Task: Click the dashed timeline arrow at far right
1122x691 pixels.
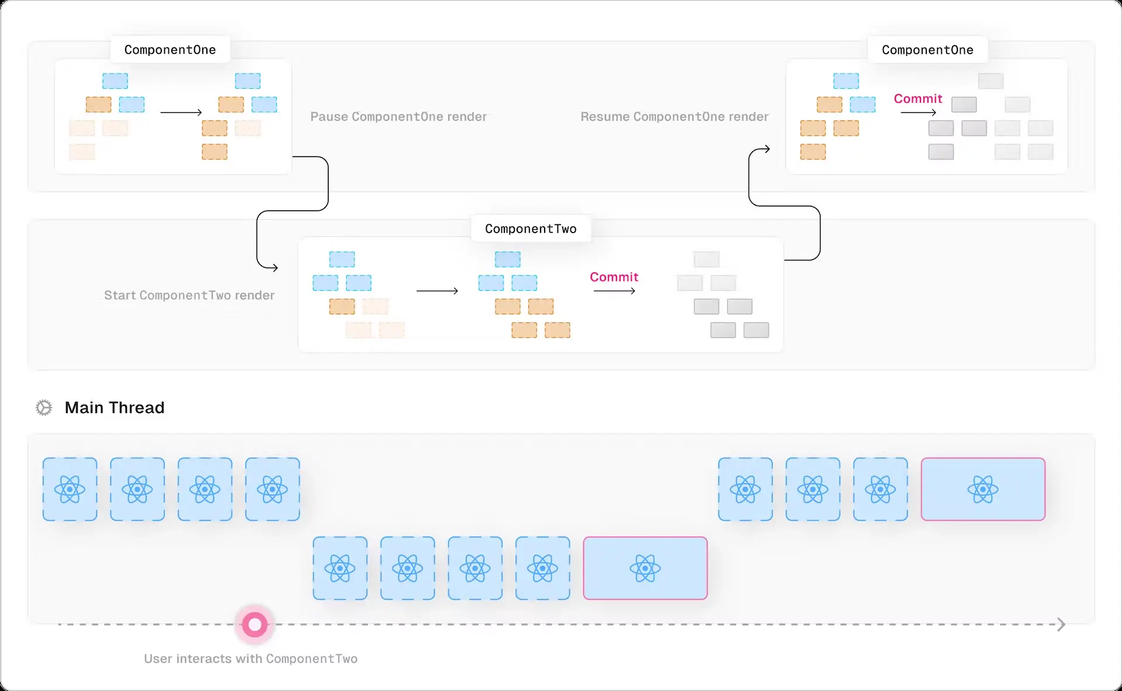Action: 1060,624
